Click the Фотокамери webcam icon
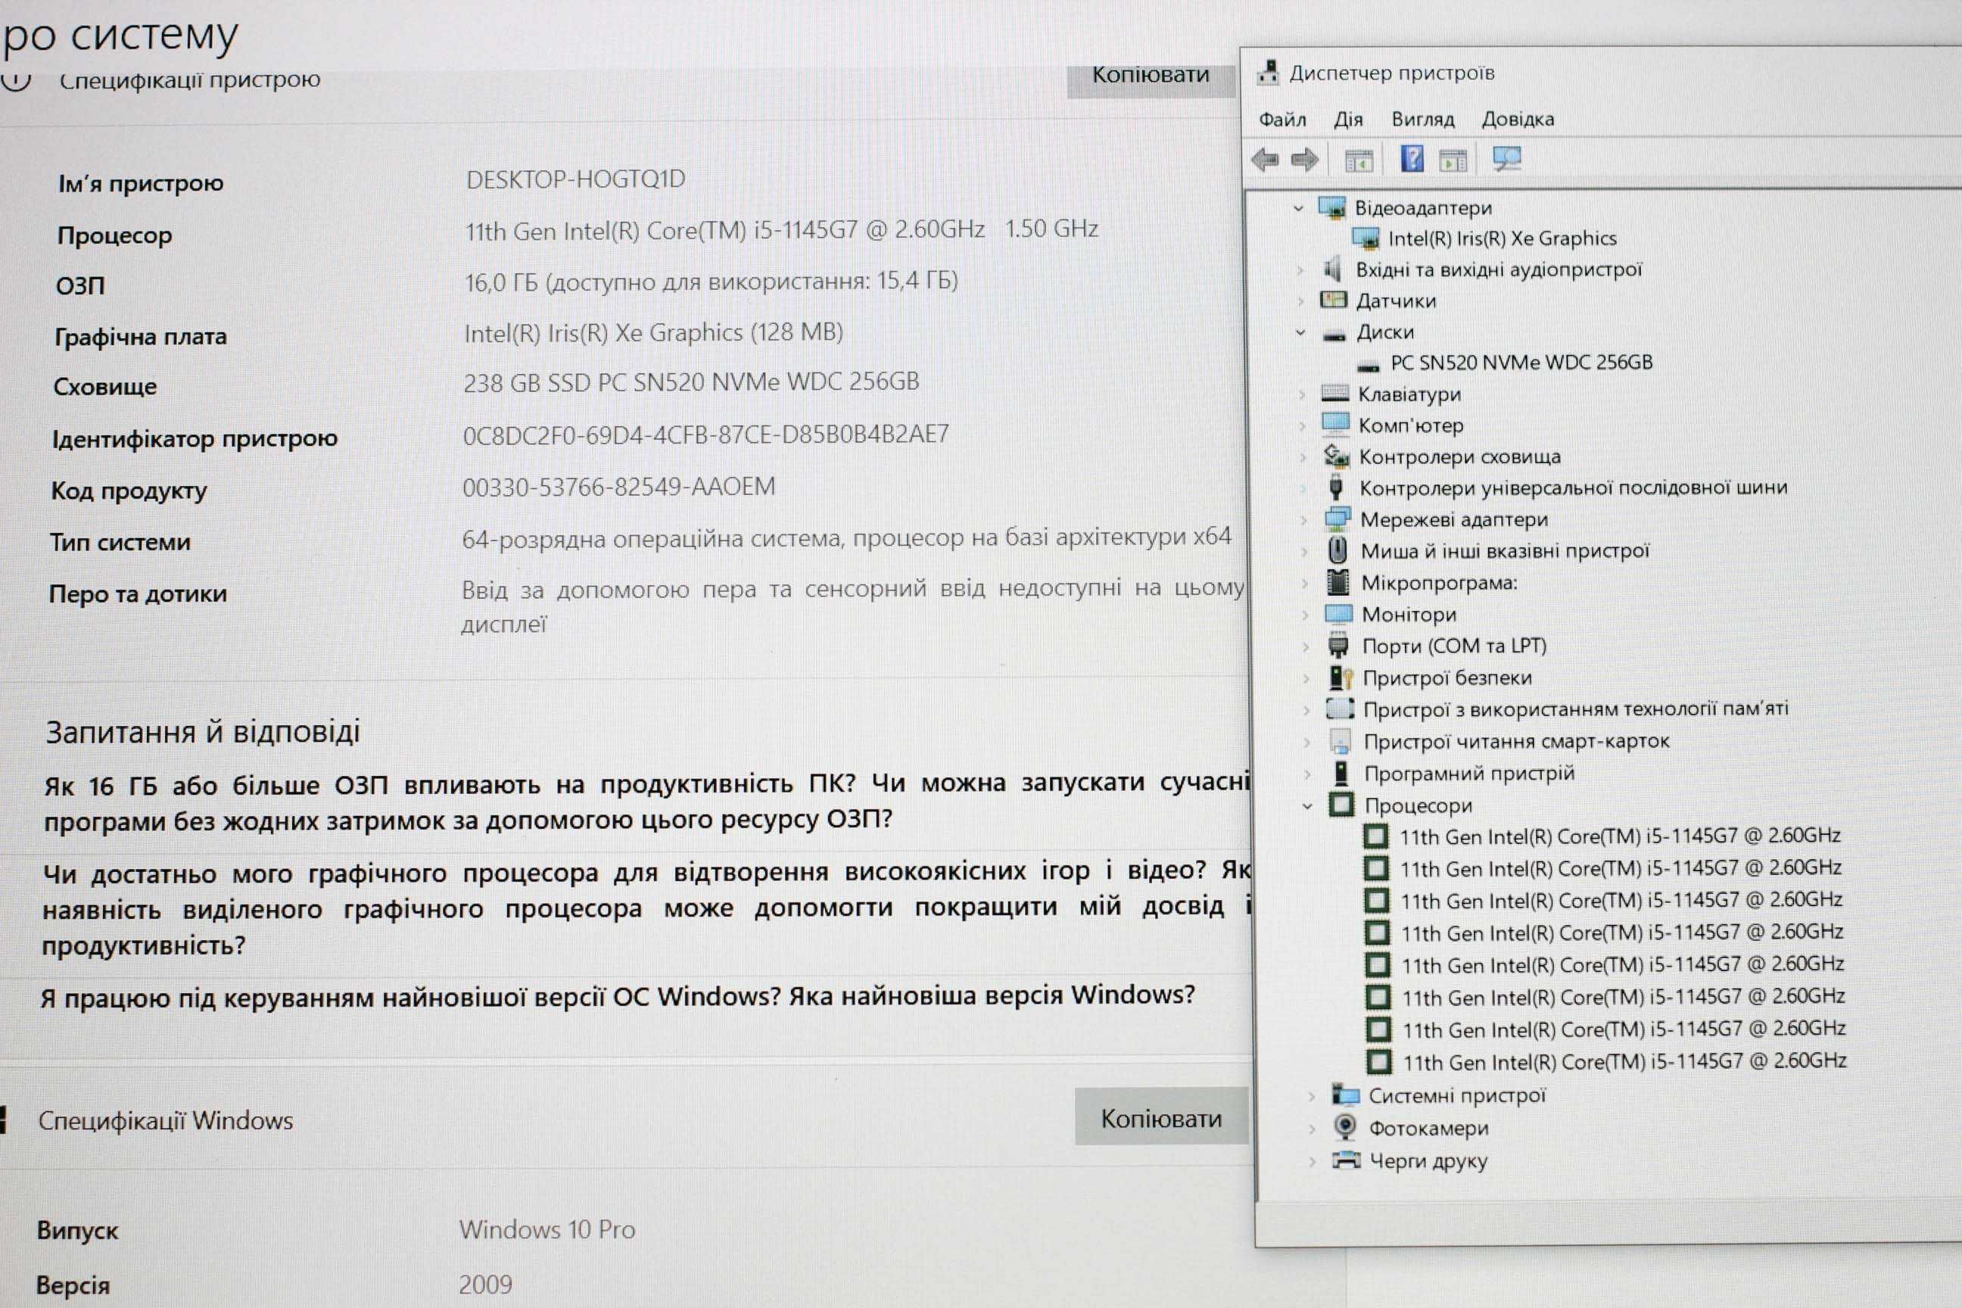 pos(1344,1126)
